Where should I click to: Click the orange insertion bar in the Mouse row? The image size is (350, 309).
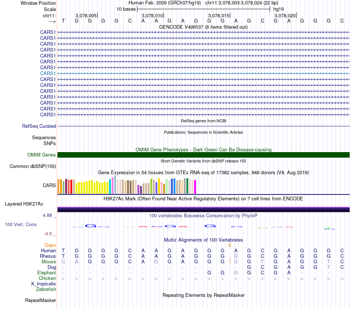pos(230,261)
